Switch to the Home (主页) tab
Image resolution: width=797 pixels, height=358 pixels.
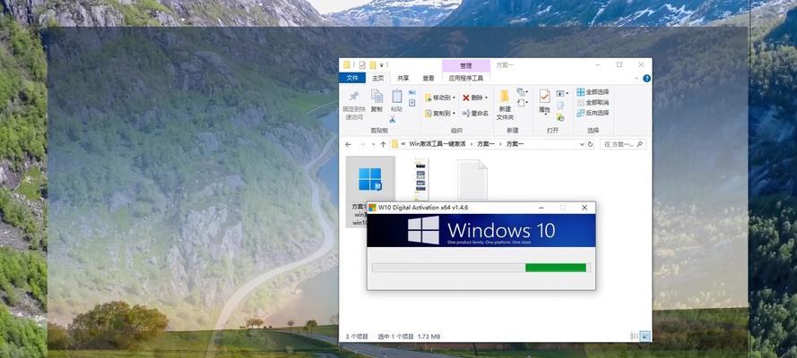pos(378,78)
